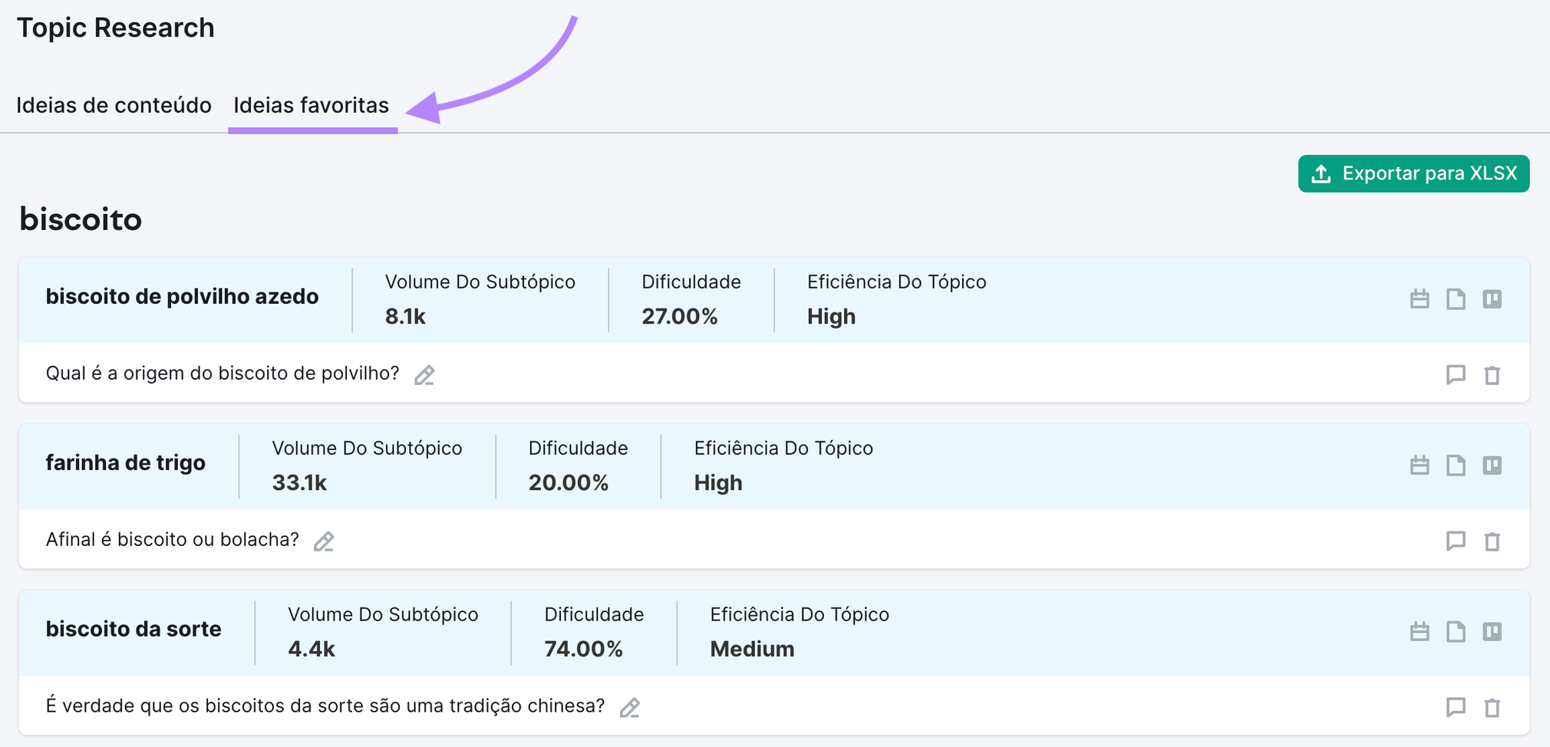Click board icon for biscoito de polvilho azedo

tap(1492, 299)
